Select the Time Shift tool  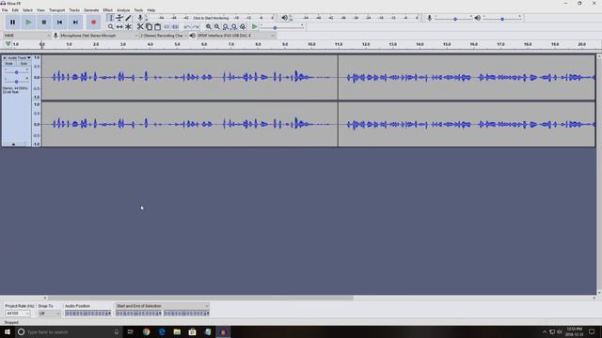coord(119,27)
